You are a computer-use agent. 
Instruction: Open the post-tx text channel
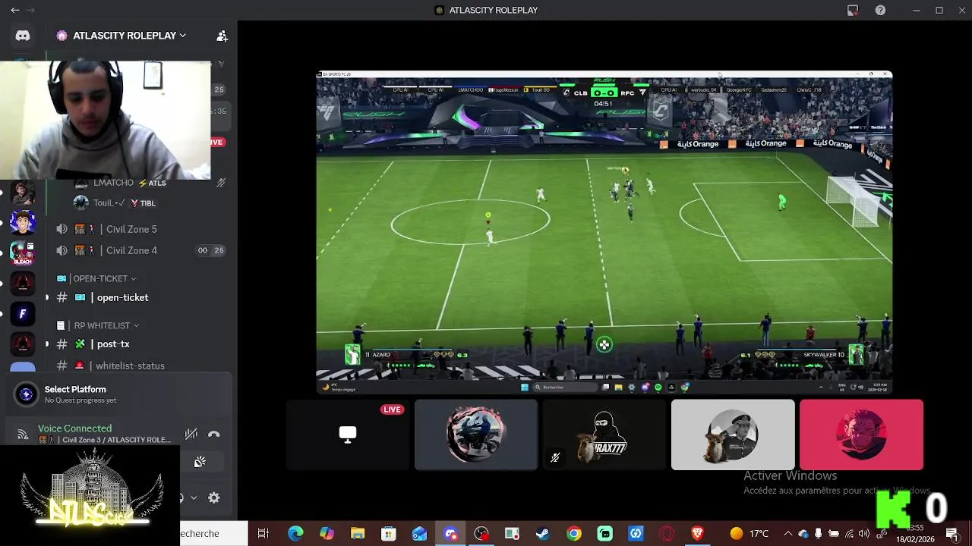tap(112, 344)
